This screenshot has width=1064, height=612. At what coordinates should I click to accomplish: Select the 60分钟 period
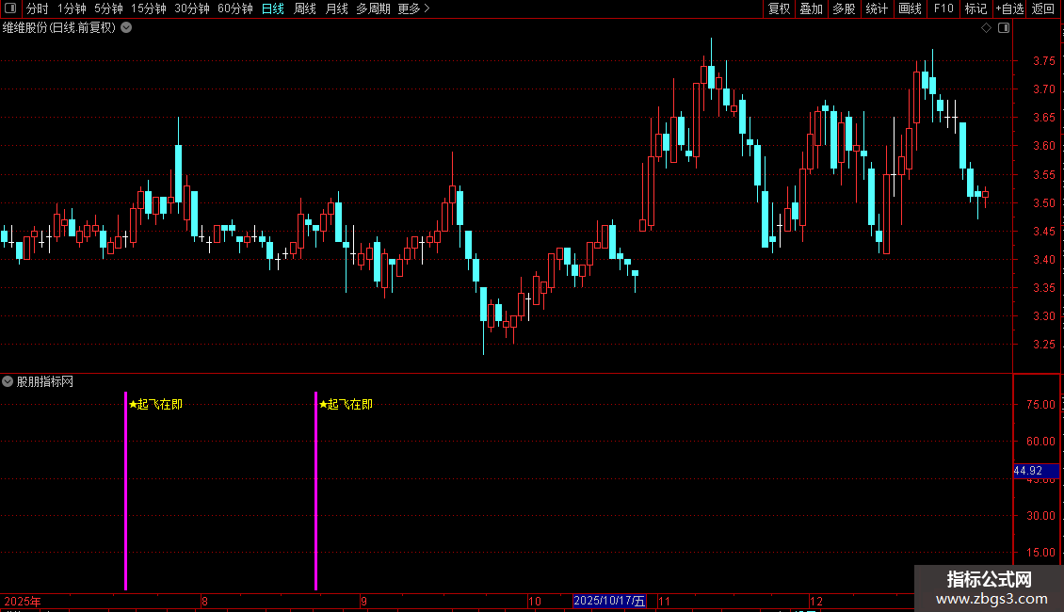click(x=234, y=8)
